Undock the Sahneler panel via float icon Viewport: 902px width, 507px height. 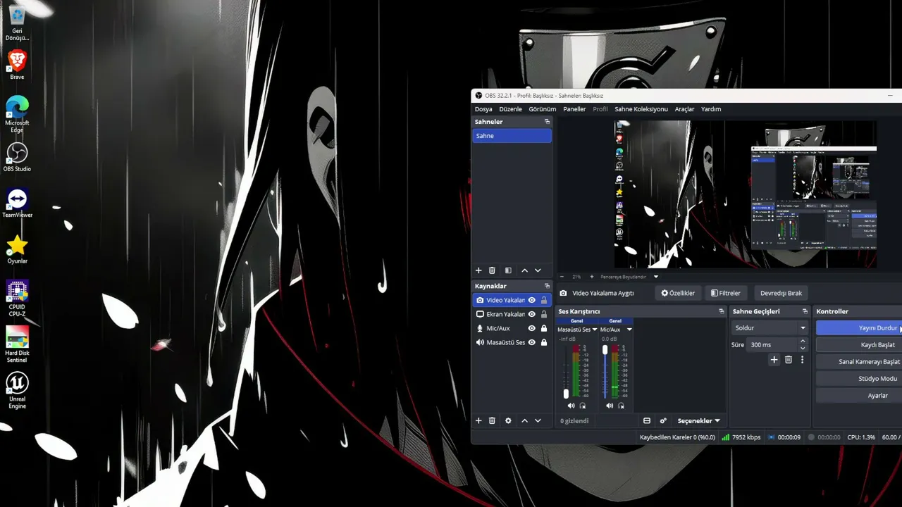[547, 122]
